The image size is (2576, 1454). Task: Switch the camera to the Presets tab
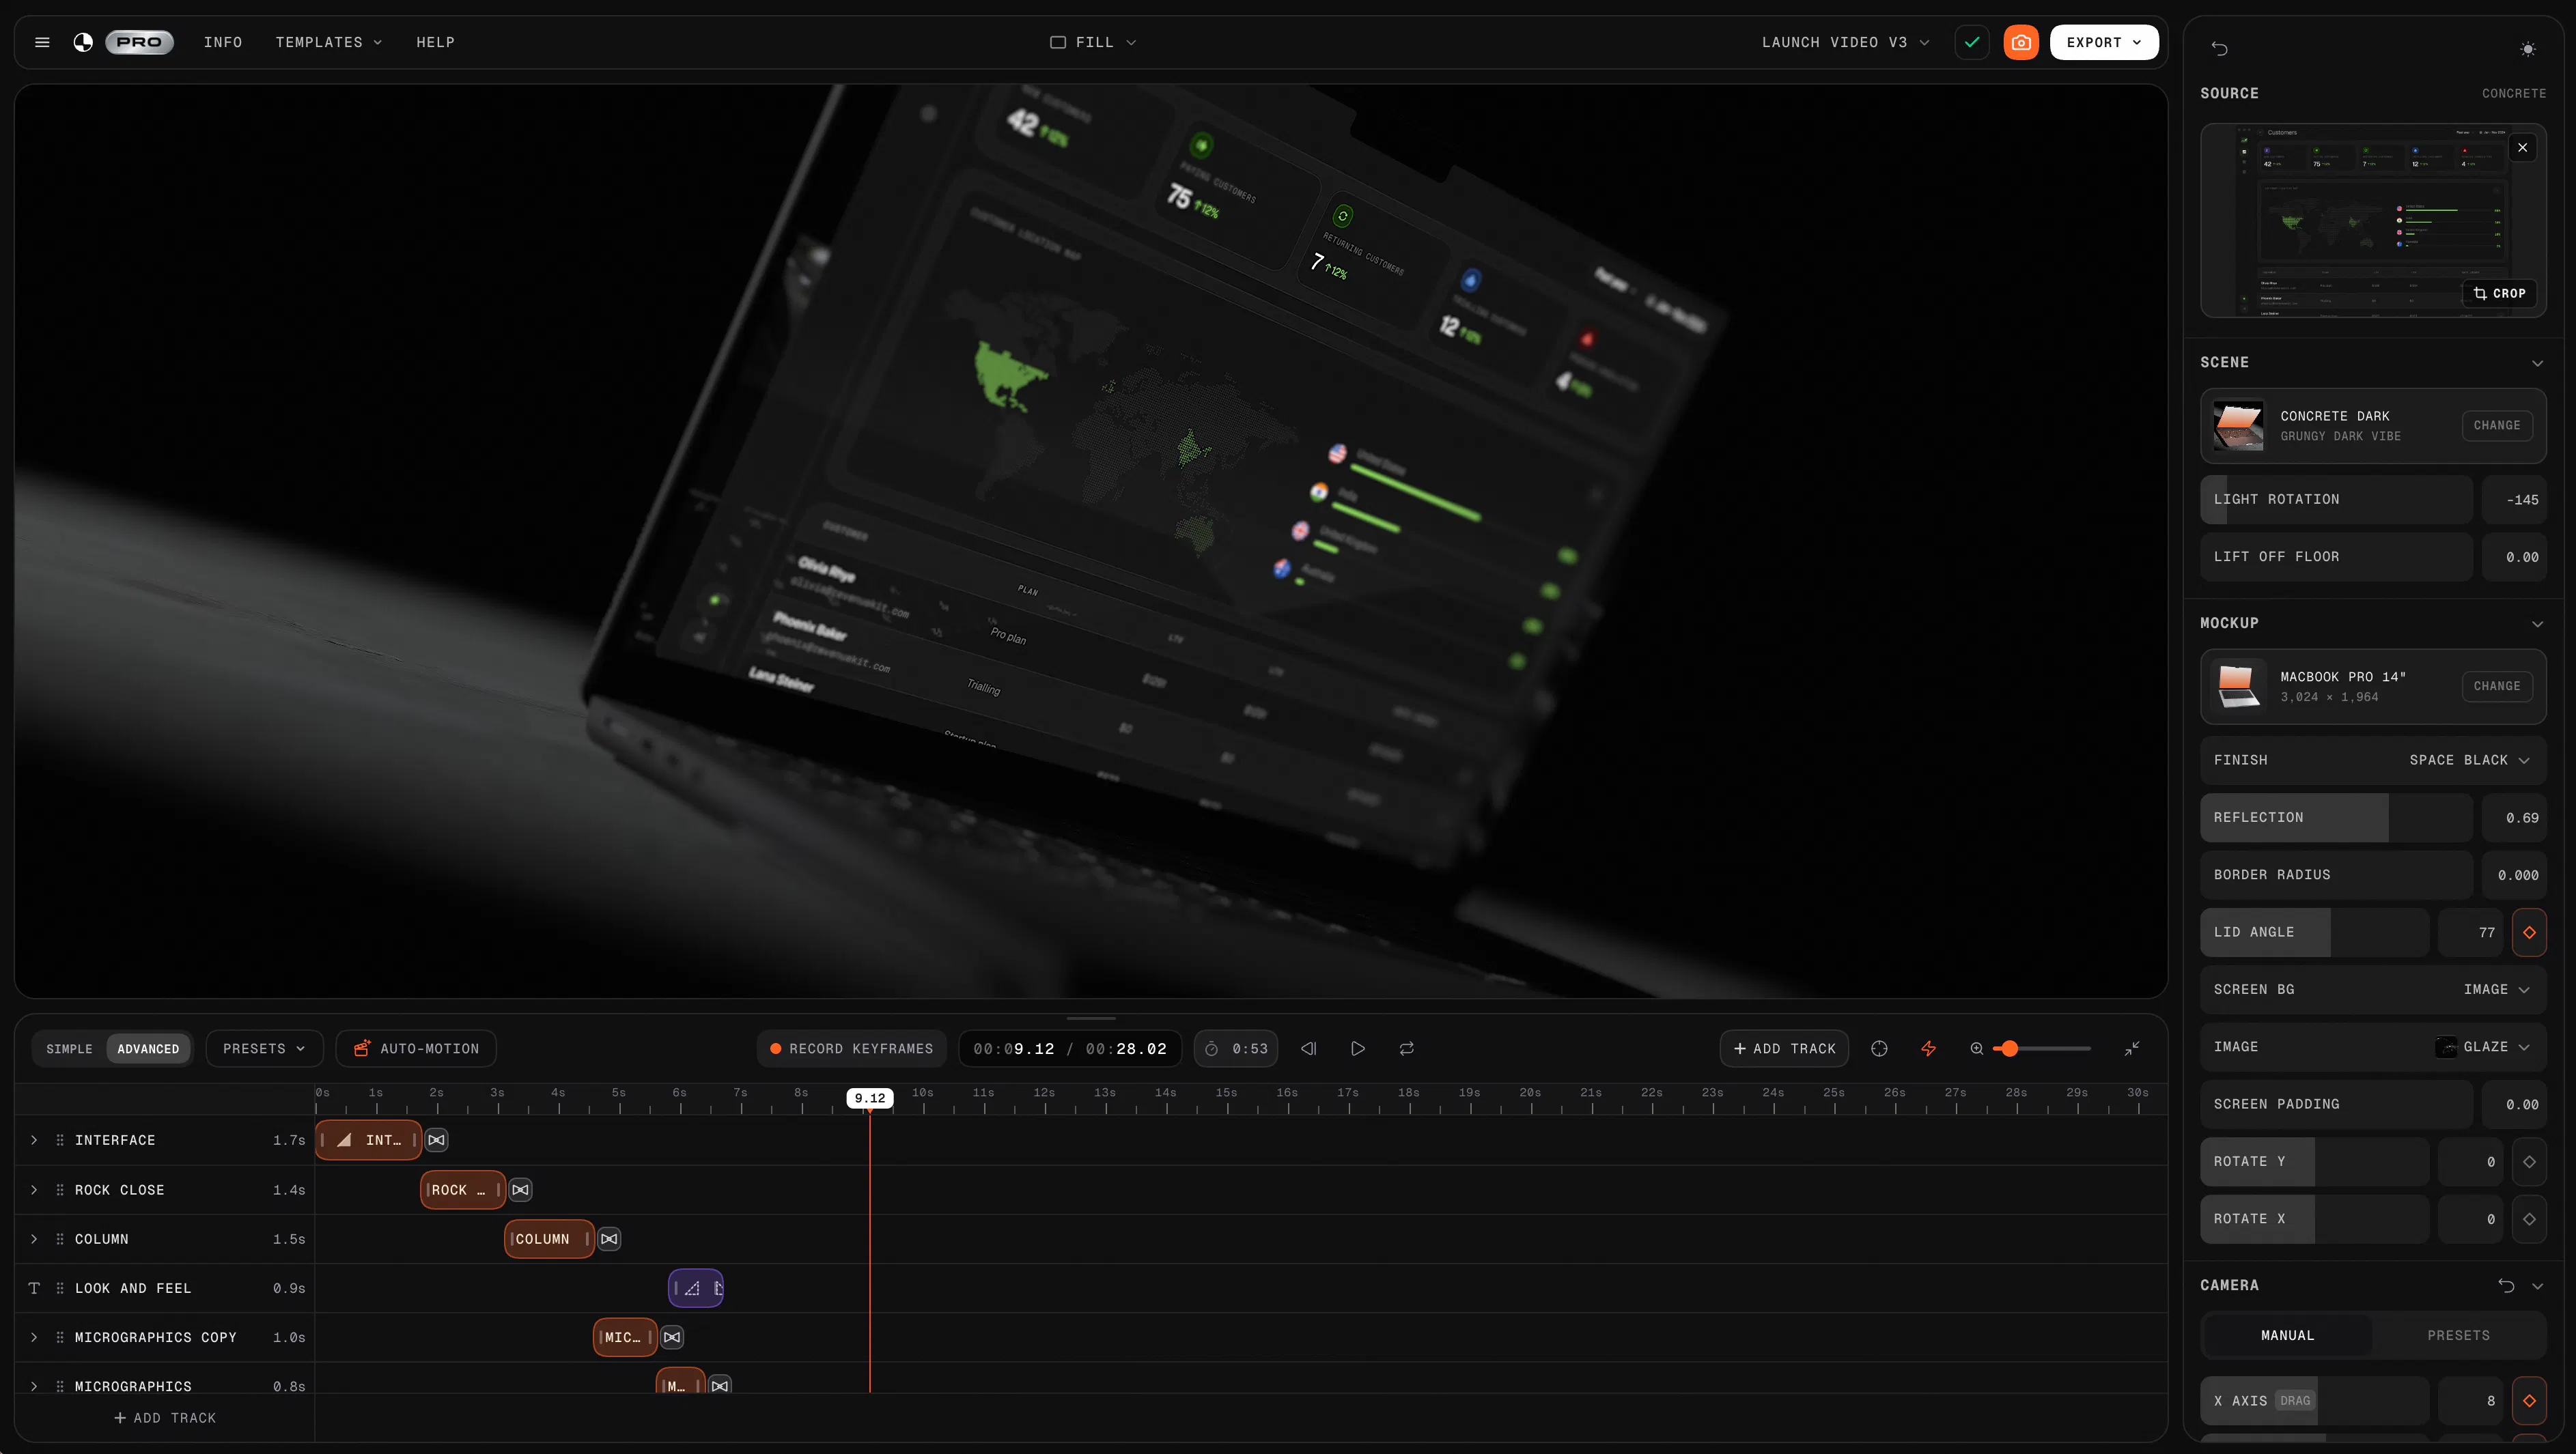2458,1335
